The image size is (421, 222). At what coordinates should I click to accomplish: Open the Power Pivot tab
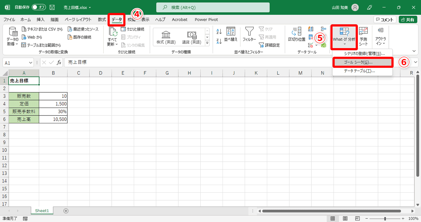[206, 19]
